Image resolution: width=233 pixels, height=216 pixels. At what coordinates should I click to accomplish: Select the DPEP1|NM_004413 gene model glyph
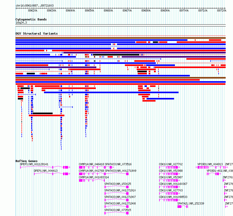52,174
